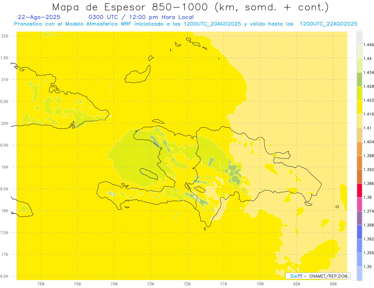The image size is (374, 288).
Task: Click the legend value 1.428
Action: (x=369, y=86)
